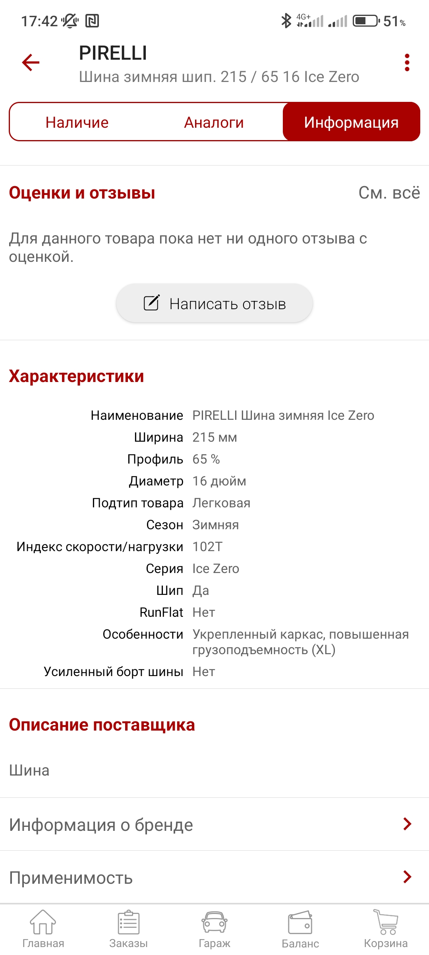The width and height of the screenshot is (429, 955).
Task: Expand Информация о бренде row
Action: (214, 824)
